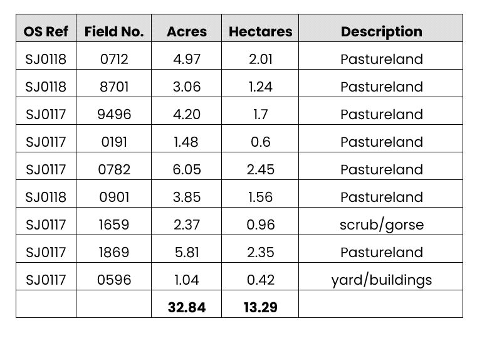The image size is (487, 338).
Task: Click the "Acres" column header
Action: (x=187, y=31)
